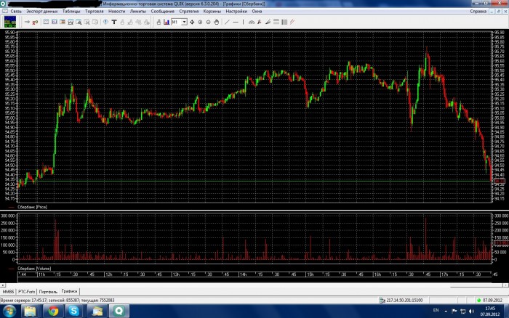
Task: Open the Корзины menu
Action: point(212,12)
